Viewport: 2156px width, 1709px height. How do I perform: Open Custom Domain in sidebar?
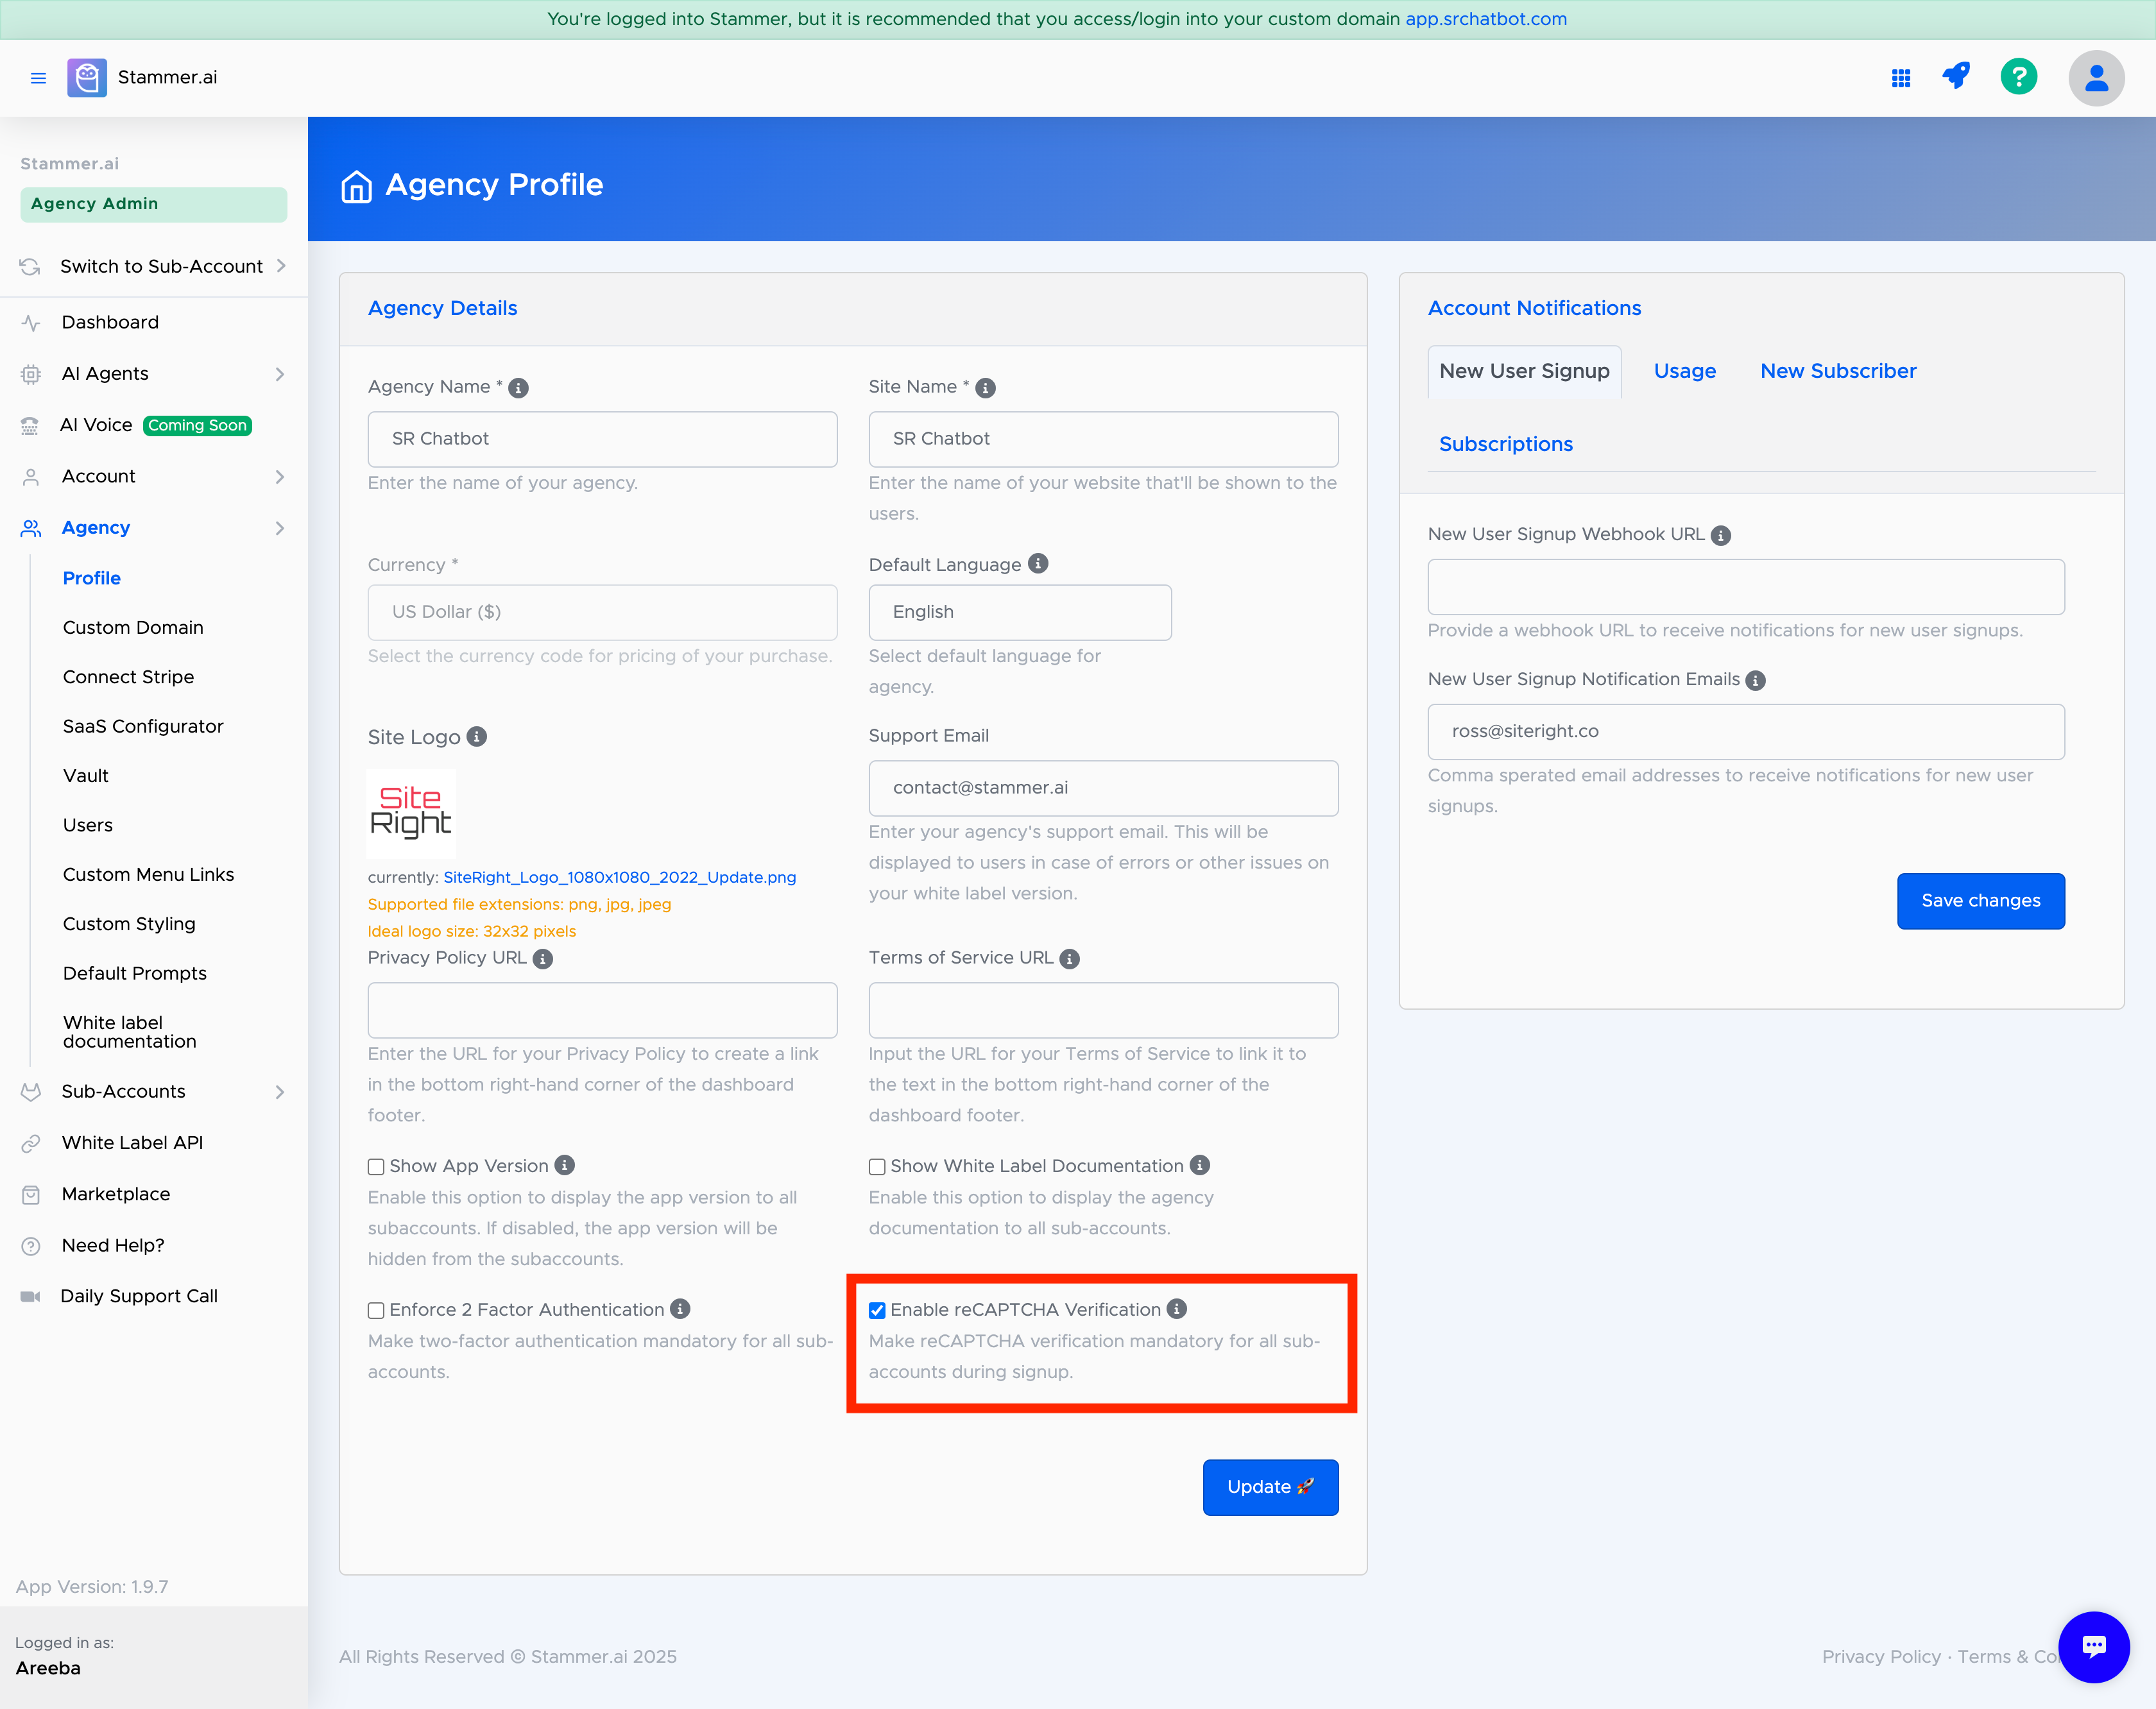[133, 628]
